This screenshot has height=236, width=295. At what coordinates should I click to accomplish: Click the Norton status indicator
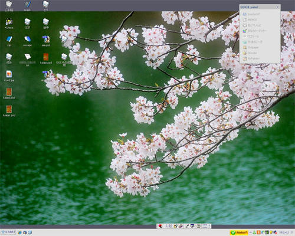click(239, 232)
